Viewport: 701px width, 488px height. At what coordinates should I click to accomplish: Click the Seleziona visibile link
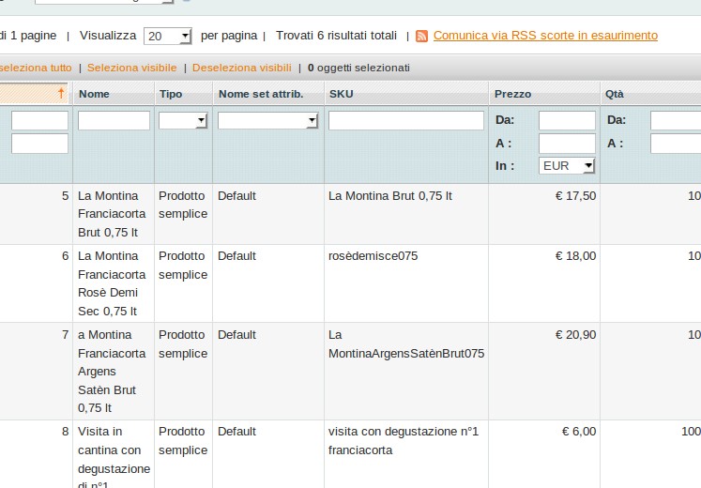132,68
